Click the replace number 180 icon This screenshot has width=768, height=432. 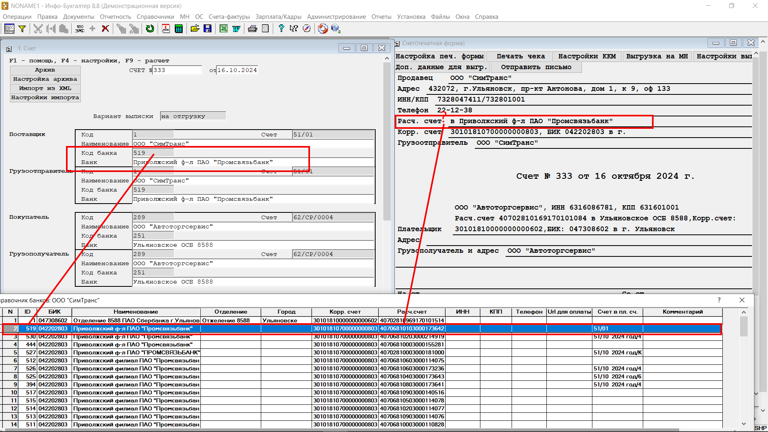pos(80,28)
